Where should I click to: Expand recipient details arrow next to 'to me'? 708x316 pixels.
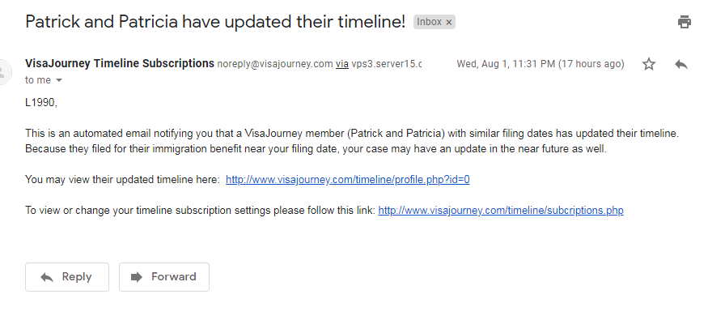[x=59, y=80]
